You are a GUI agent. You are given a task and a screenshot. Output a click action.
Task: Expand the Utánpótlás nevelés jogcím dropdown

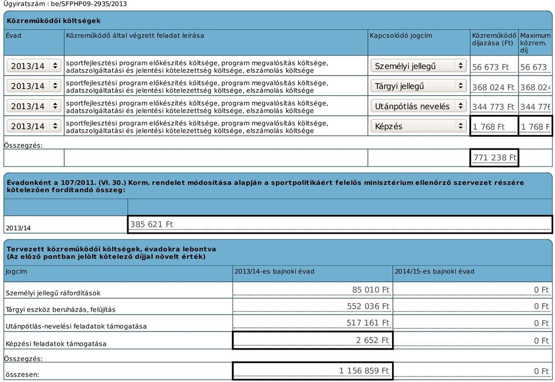(419, 106)
